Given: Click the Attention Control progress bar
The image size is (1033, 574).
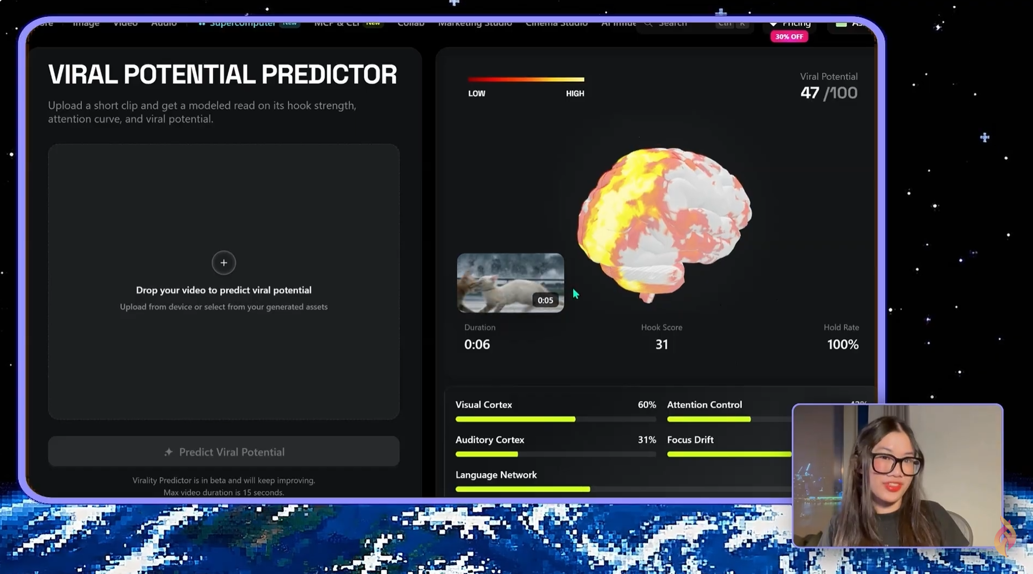Looking at the screenshot, I should [x=729, y=420].
